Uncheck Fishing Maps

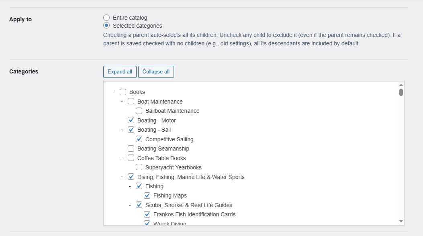click(147, 195)
